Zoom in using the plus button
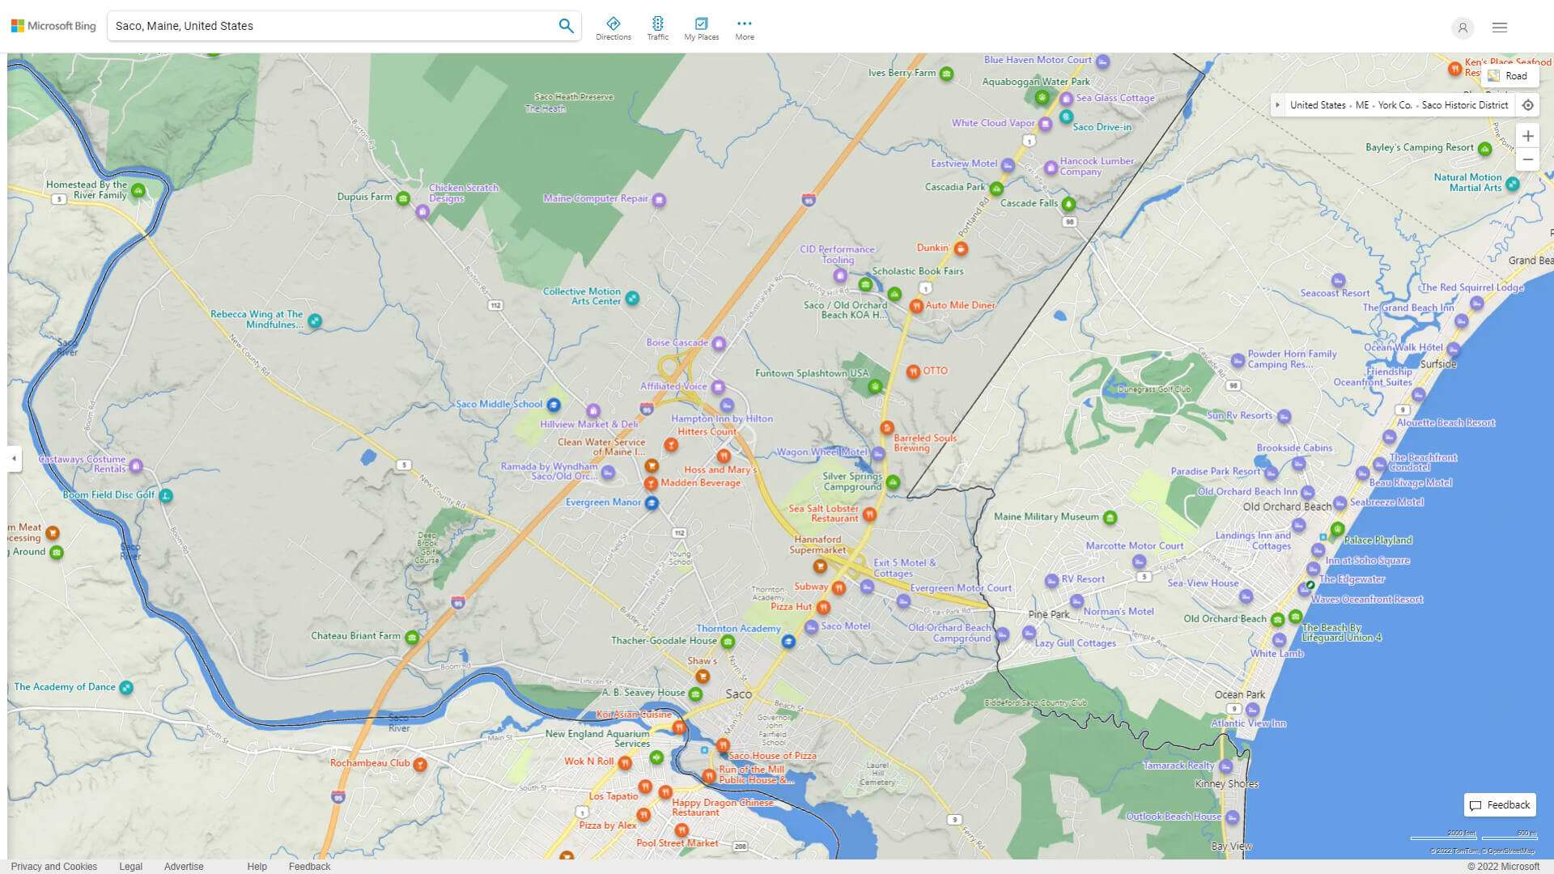 coord(1528,136)
